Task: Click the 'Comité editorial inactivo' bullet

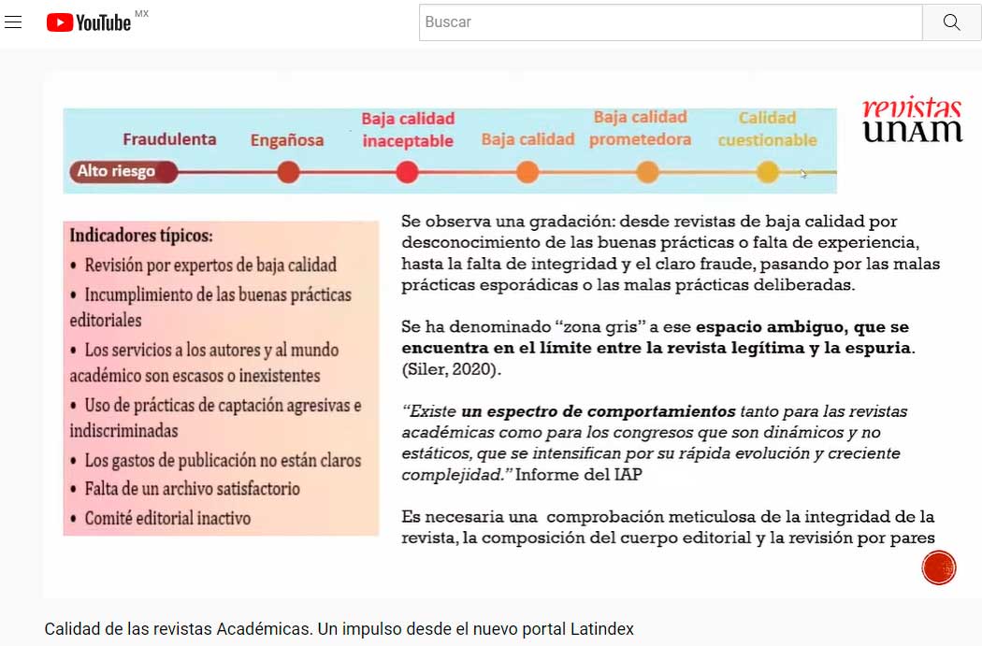Action: [160, 518]
